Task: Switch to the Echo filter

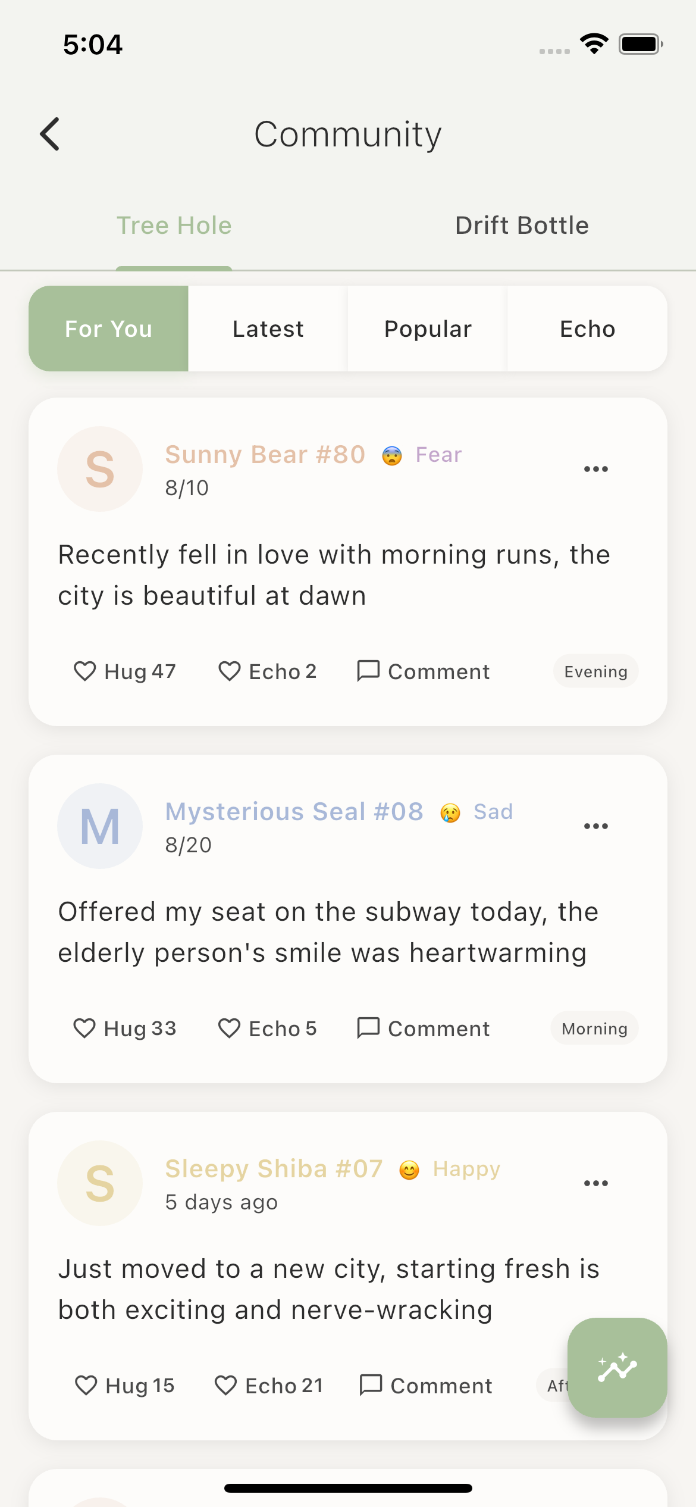Action: [x=587, y=328]
